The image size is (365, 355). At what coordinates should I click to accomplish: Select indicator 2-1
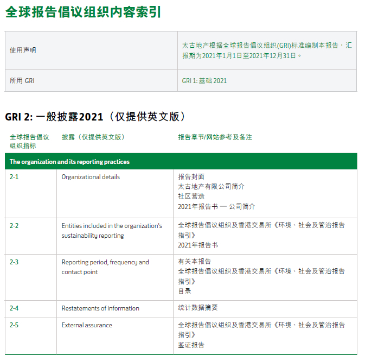tap(14, 177)
